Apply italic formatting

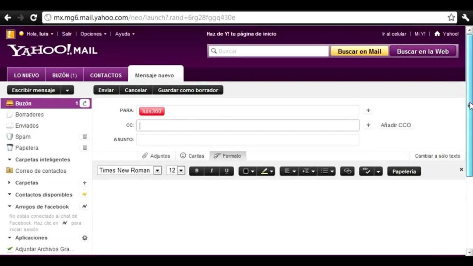(x=212, y=171)
